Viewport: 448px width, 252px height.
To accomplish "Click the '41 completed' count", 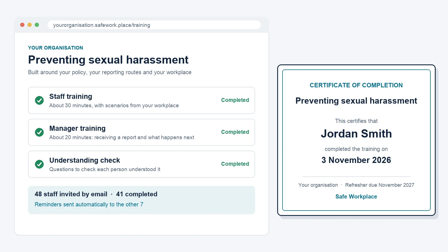I will (x=137, y=194).
